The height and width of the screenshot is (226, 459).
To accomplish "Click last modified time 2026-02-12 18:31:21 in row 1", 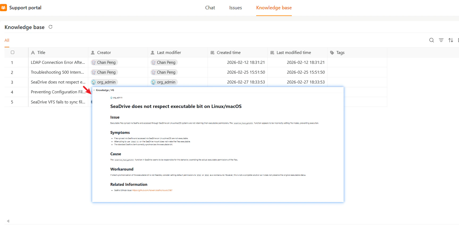I will pyautogui.click(x=306, y=62).
